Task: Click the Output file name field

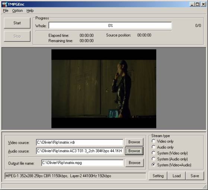Action: (82, 163)
